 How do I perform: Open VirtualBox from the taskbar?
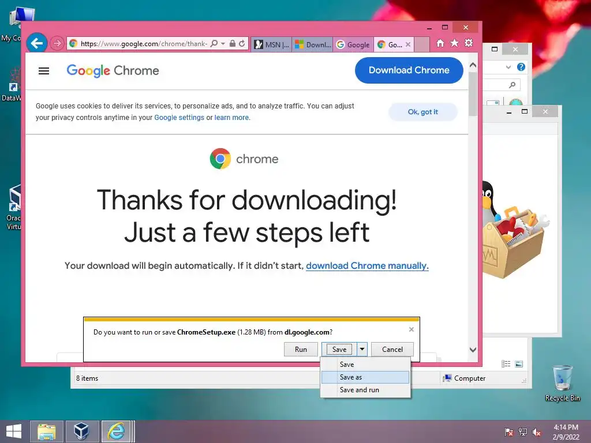[81, 431]
